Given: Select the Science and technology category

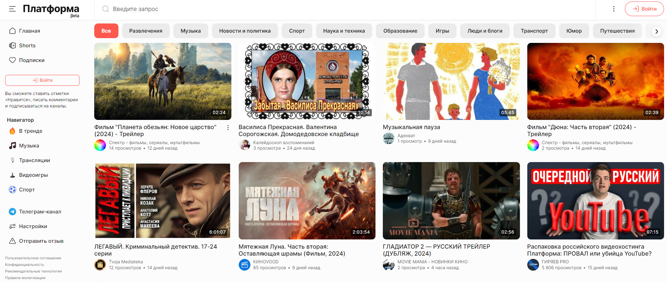Looking at the screenshot, I should click(x=344, y=31).
